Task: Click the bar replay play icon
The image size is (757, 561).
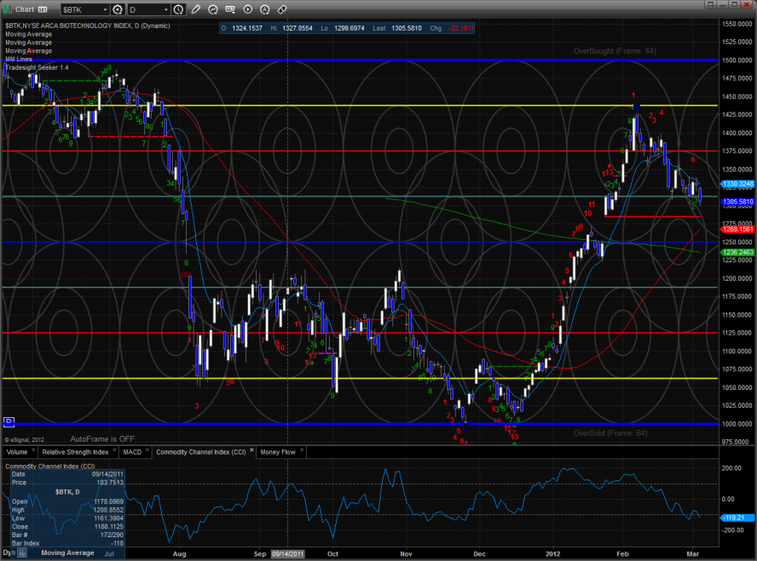Action: [247, 9]
